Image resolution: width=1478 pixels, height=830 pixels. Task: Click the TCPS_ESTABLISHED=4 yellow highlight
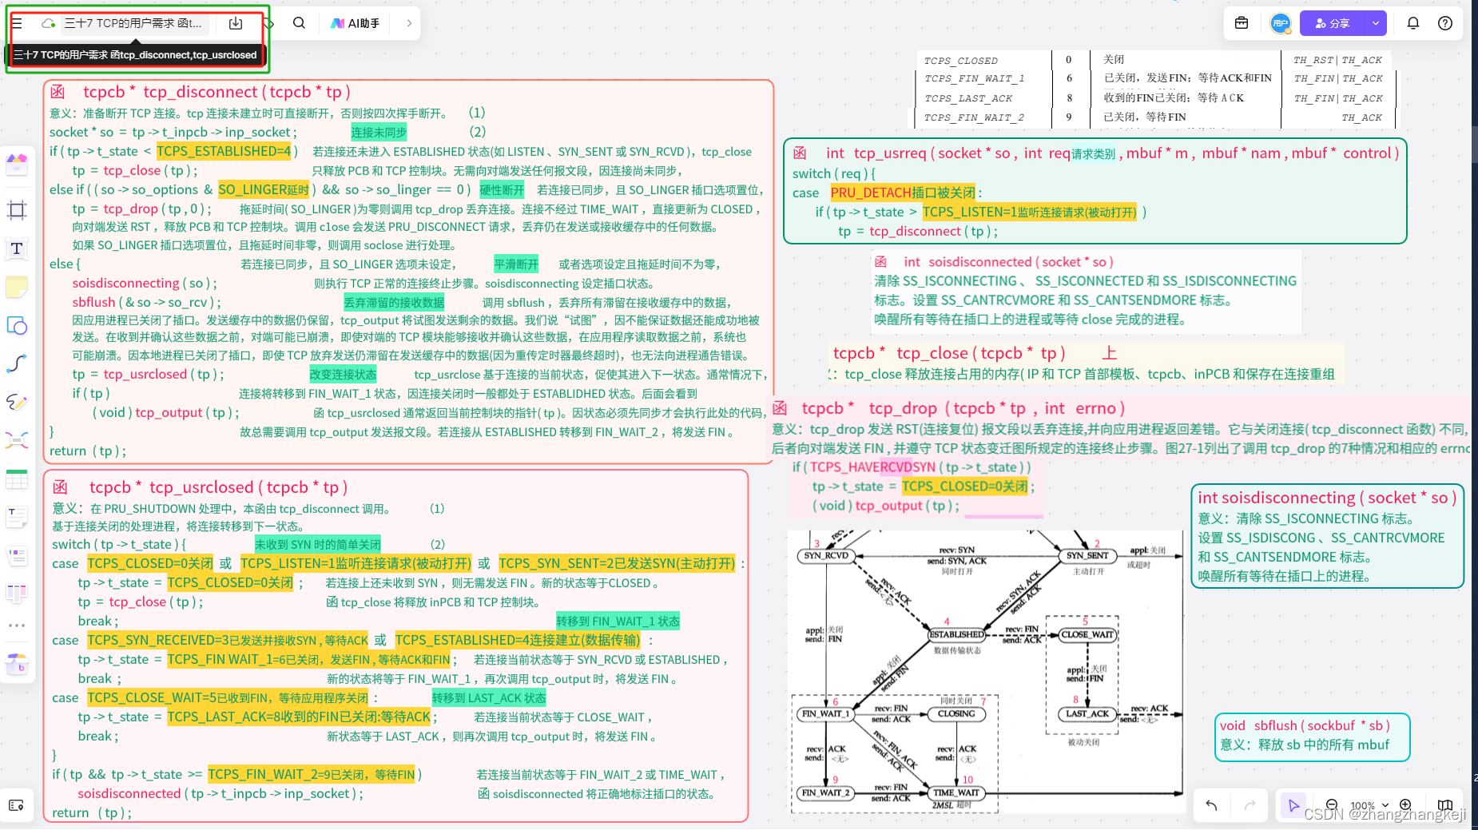(224, 151)
